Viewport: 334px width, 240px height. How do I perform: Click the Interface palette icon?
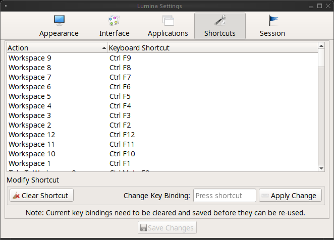(x=114, y=20)
